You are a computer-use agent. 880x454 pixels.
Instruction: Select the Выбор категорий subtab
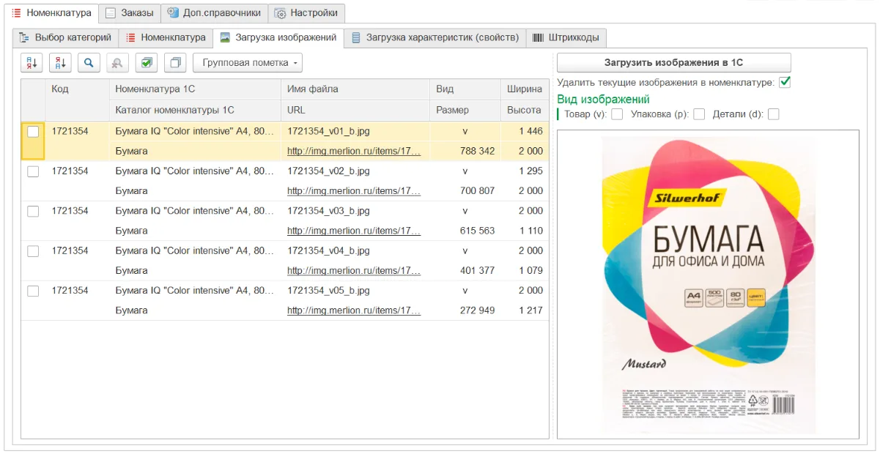[66, 37]
